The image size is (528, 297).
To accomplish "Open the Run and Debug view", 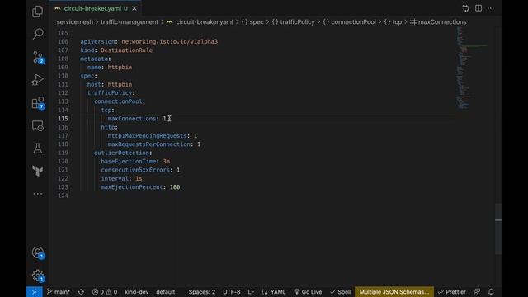I will [x=38, y=80].
